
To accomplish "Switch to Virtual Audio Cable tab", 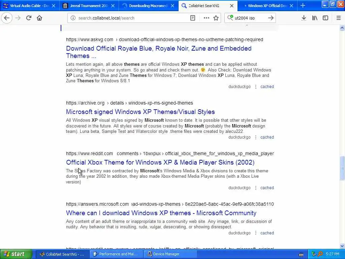I will point(30,6).
